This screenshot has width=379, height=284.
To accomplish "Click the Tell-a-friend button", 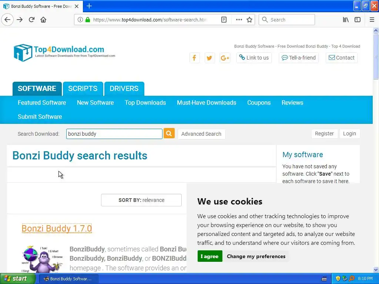I will click(x=299, y=58).
